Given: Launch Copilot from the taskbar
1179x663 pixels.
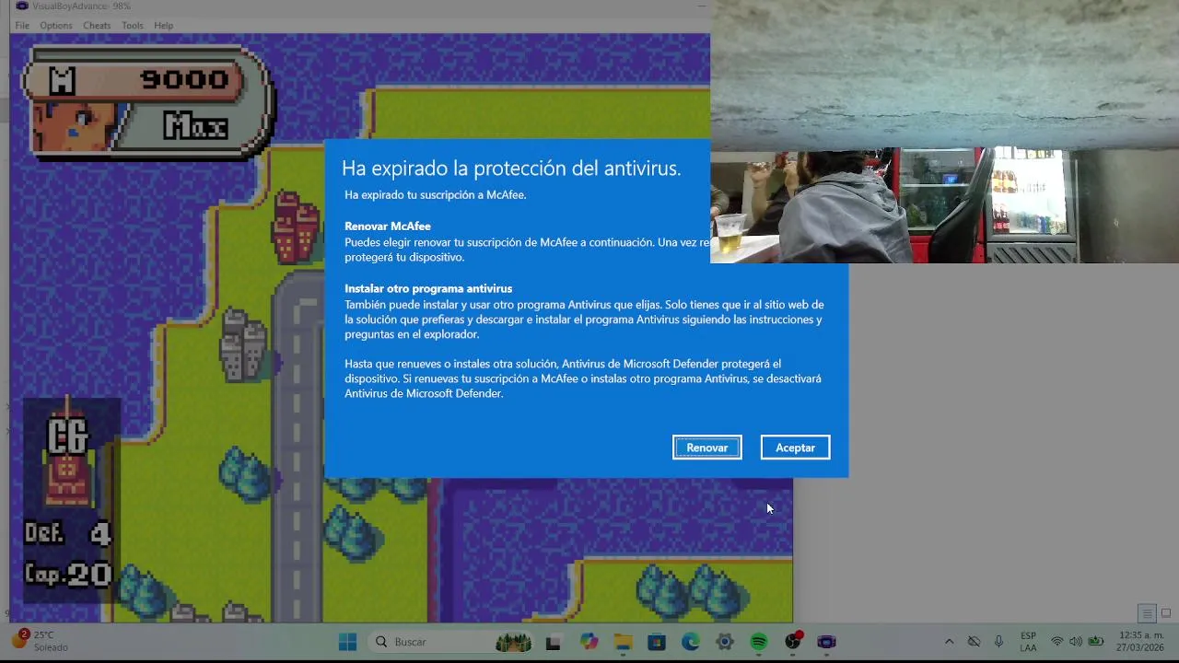Looking at the screenshot, I should pyautogui.click(x=589, y=642).
